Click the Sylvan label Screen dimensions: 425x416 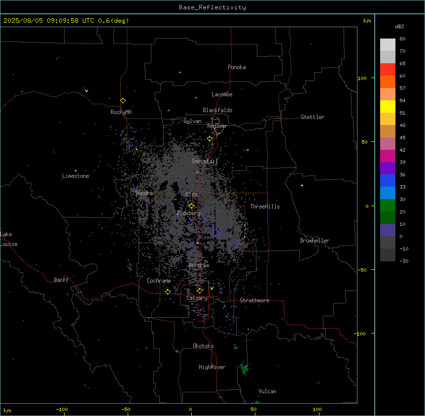point(192,121)
